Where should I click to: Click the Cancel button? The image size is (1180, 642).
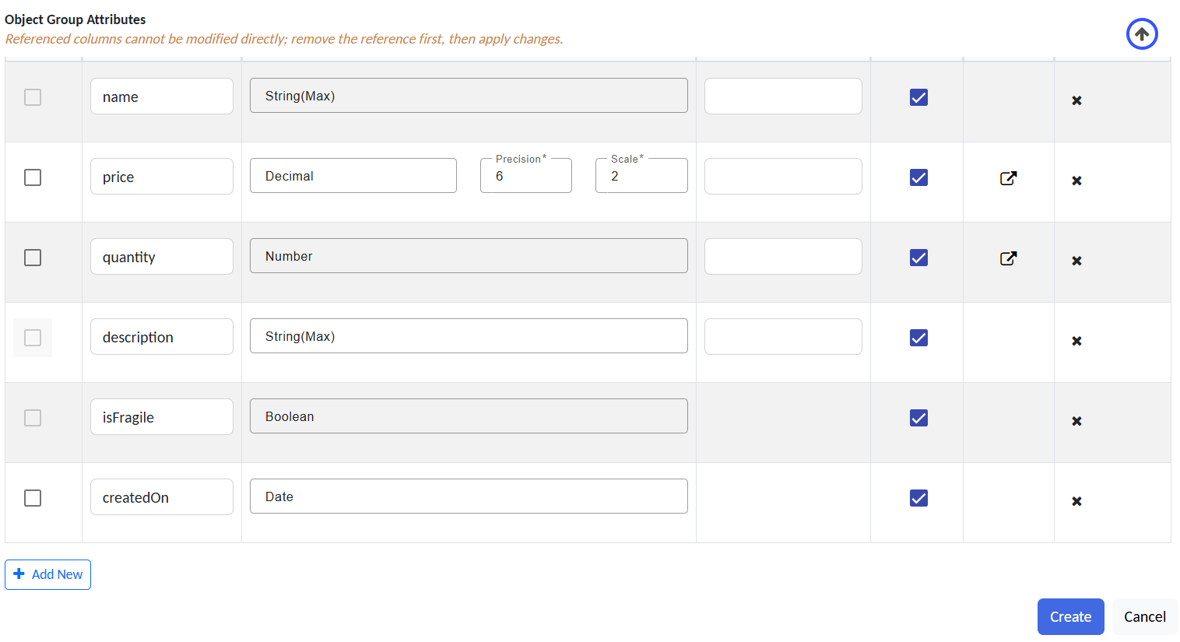(x=1144, y=617)
